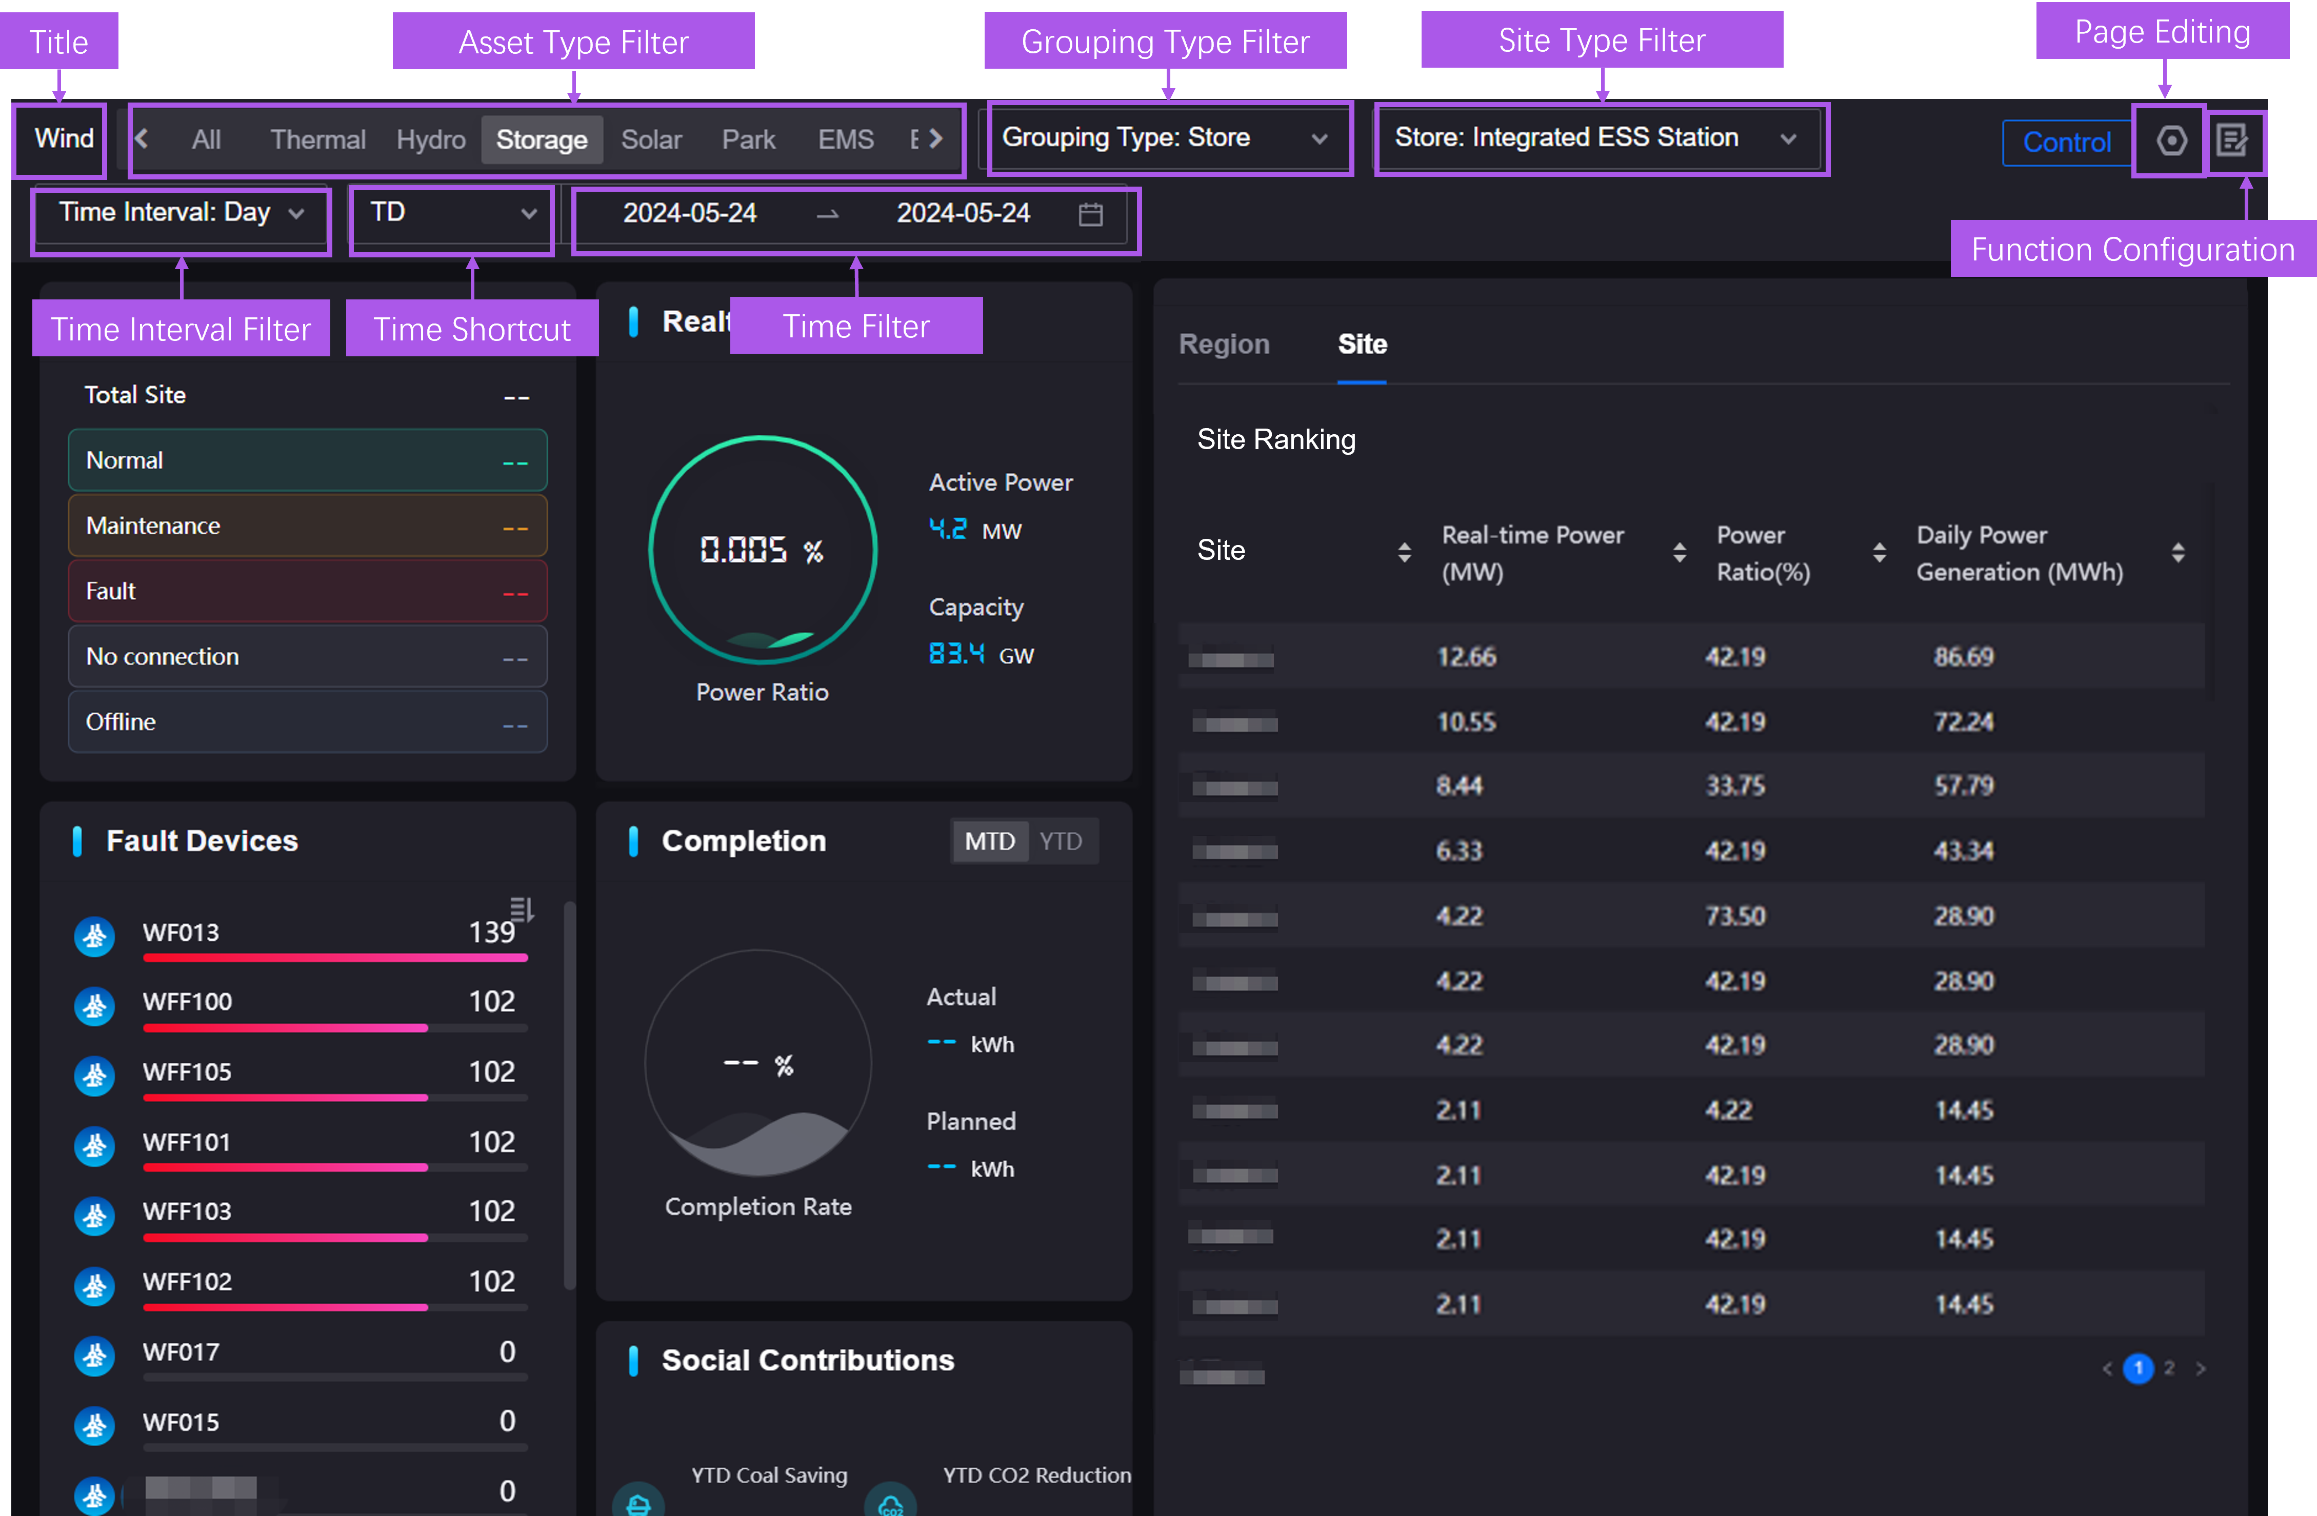Click the wind turbine icon next to WF013
This screenshot has width=2317, height=1516.
[x=94, y=936]
